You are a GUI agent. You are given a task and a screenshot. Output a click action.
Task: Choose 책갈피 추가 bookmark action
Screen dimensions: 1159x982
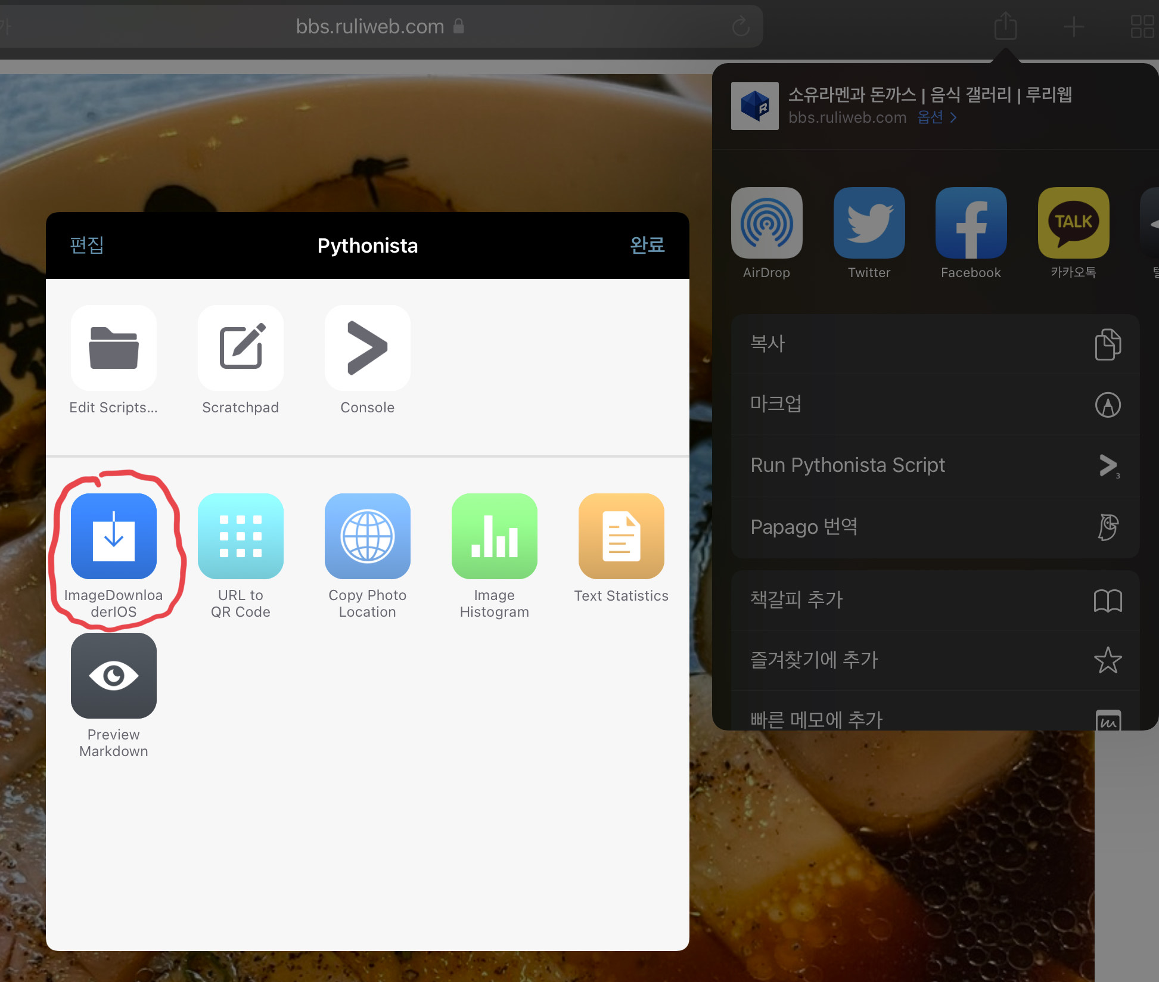(934, 600)
